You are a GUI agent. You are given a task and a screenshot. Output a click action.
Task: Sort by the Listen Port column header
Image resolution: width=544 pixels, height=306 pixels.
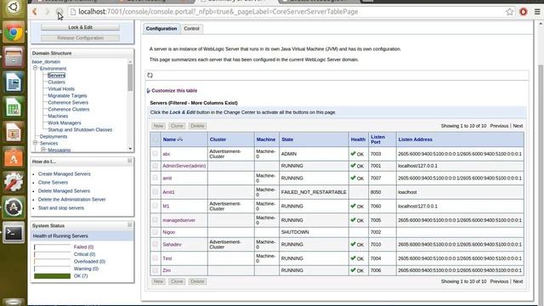[377, 139]
